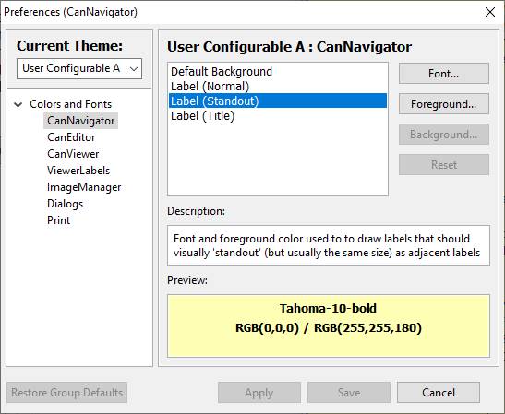Click the Colors and Fonts label
This screenshot has height=414, width=505.
(x=71, y=104)
